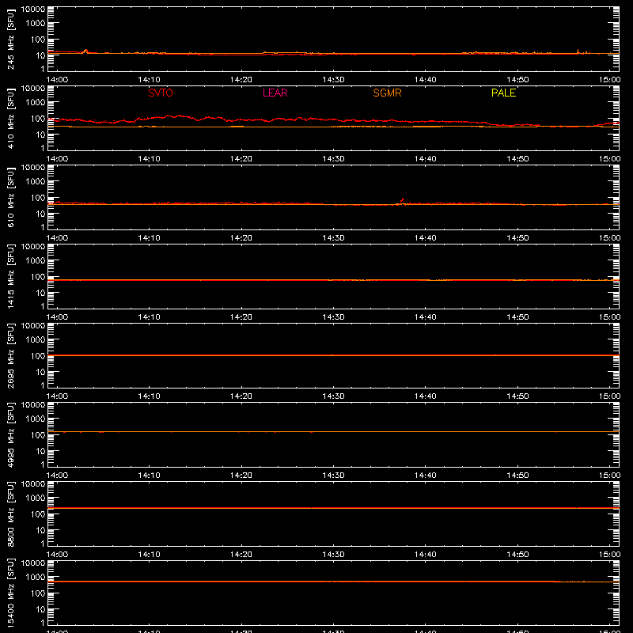Click the 14:30 tick of the 1415 MHz panel

coord(333,317)
